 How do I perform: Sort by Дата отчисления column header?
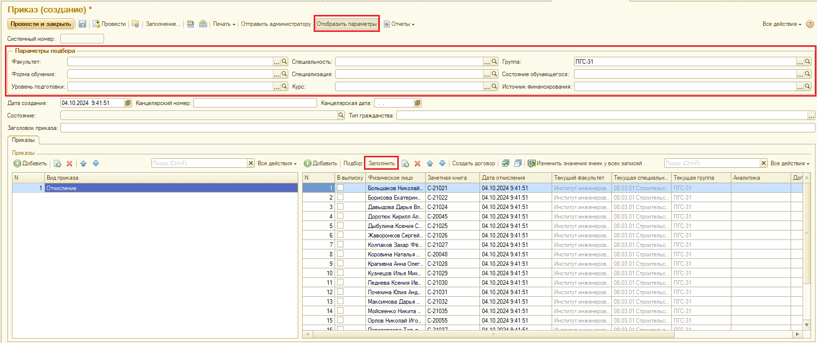pyautogui.click(x=516, y=178)
